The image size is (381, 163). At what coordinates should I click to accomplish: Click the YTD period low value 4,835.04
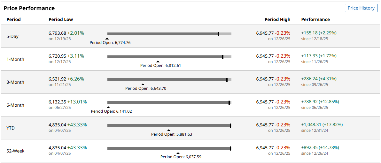click(57, 125)
